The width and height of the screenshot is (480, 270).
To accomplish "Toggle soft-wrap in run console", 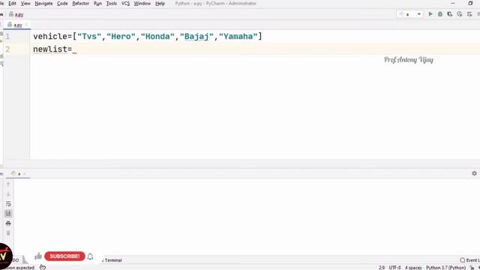I will coord(8,204).
